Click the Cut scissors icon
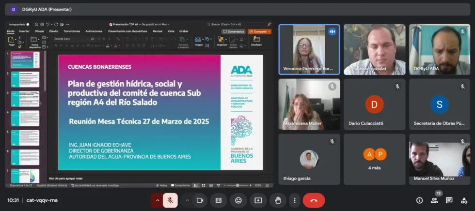 pyautogui.click(x=20, y=38)
